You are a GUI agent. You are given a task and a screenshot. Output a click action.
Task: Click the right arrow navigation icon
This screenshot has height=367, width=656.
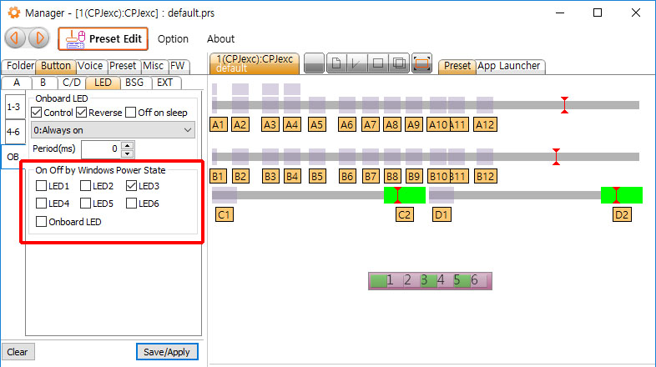point(39,38)
